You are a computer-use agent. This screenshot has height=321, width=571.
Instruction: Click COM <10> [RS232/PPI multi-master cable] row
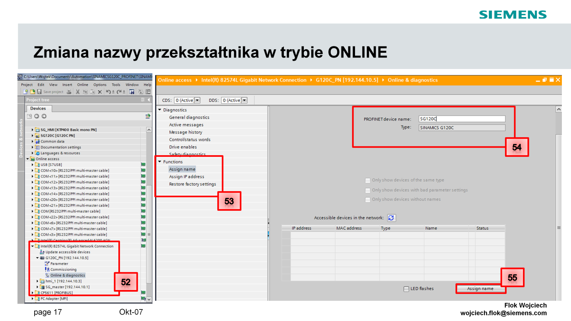pos(75,171)
